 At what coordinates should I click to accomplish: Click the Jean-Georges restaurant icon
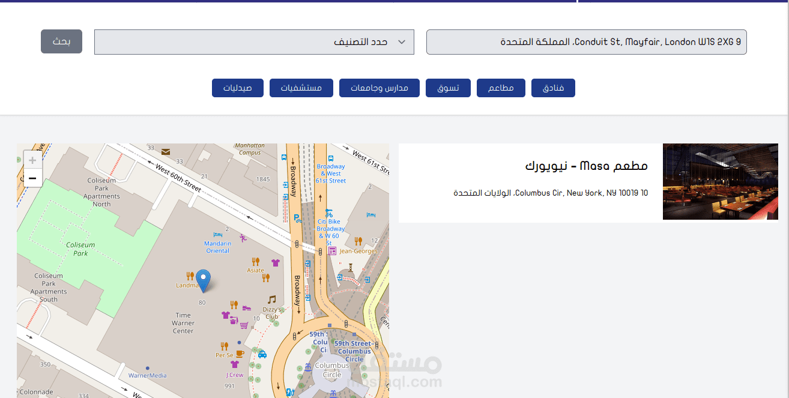(x=358, y=241)
